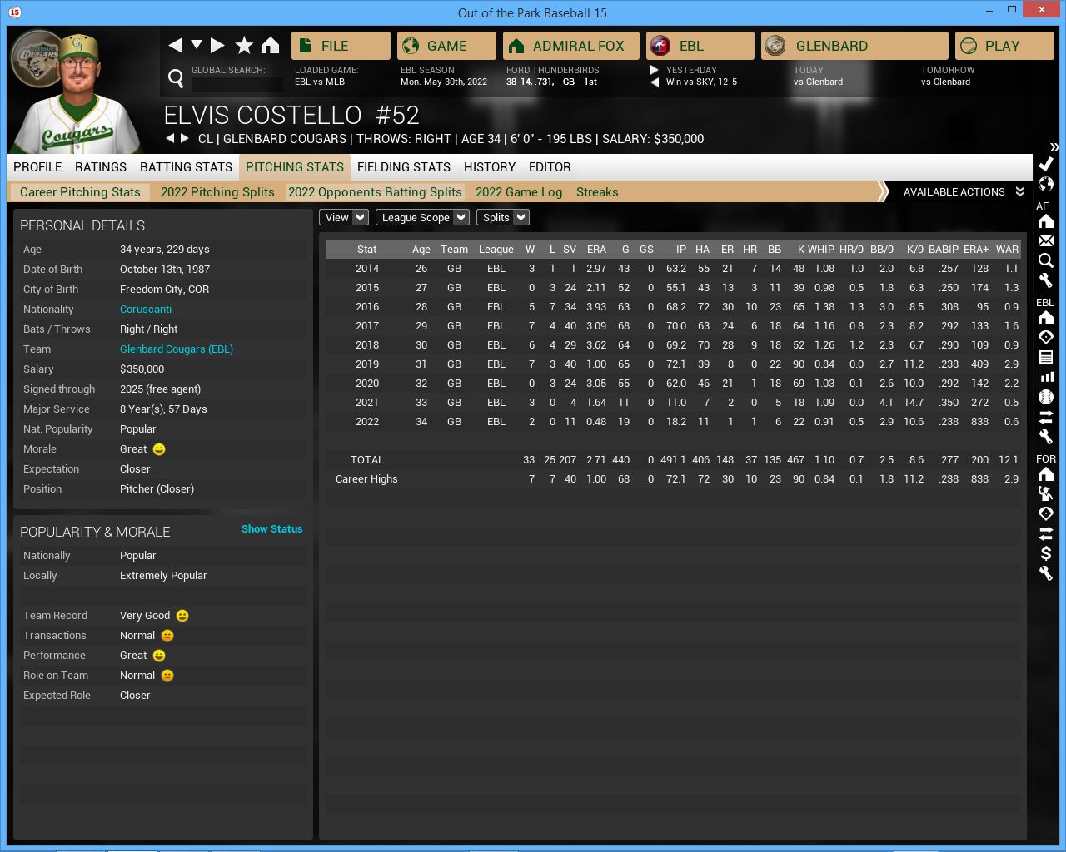This screenshot has width=1066, height=852.
Task: Open the League Scope dropdown
Action: [422, 217]
